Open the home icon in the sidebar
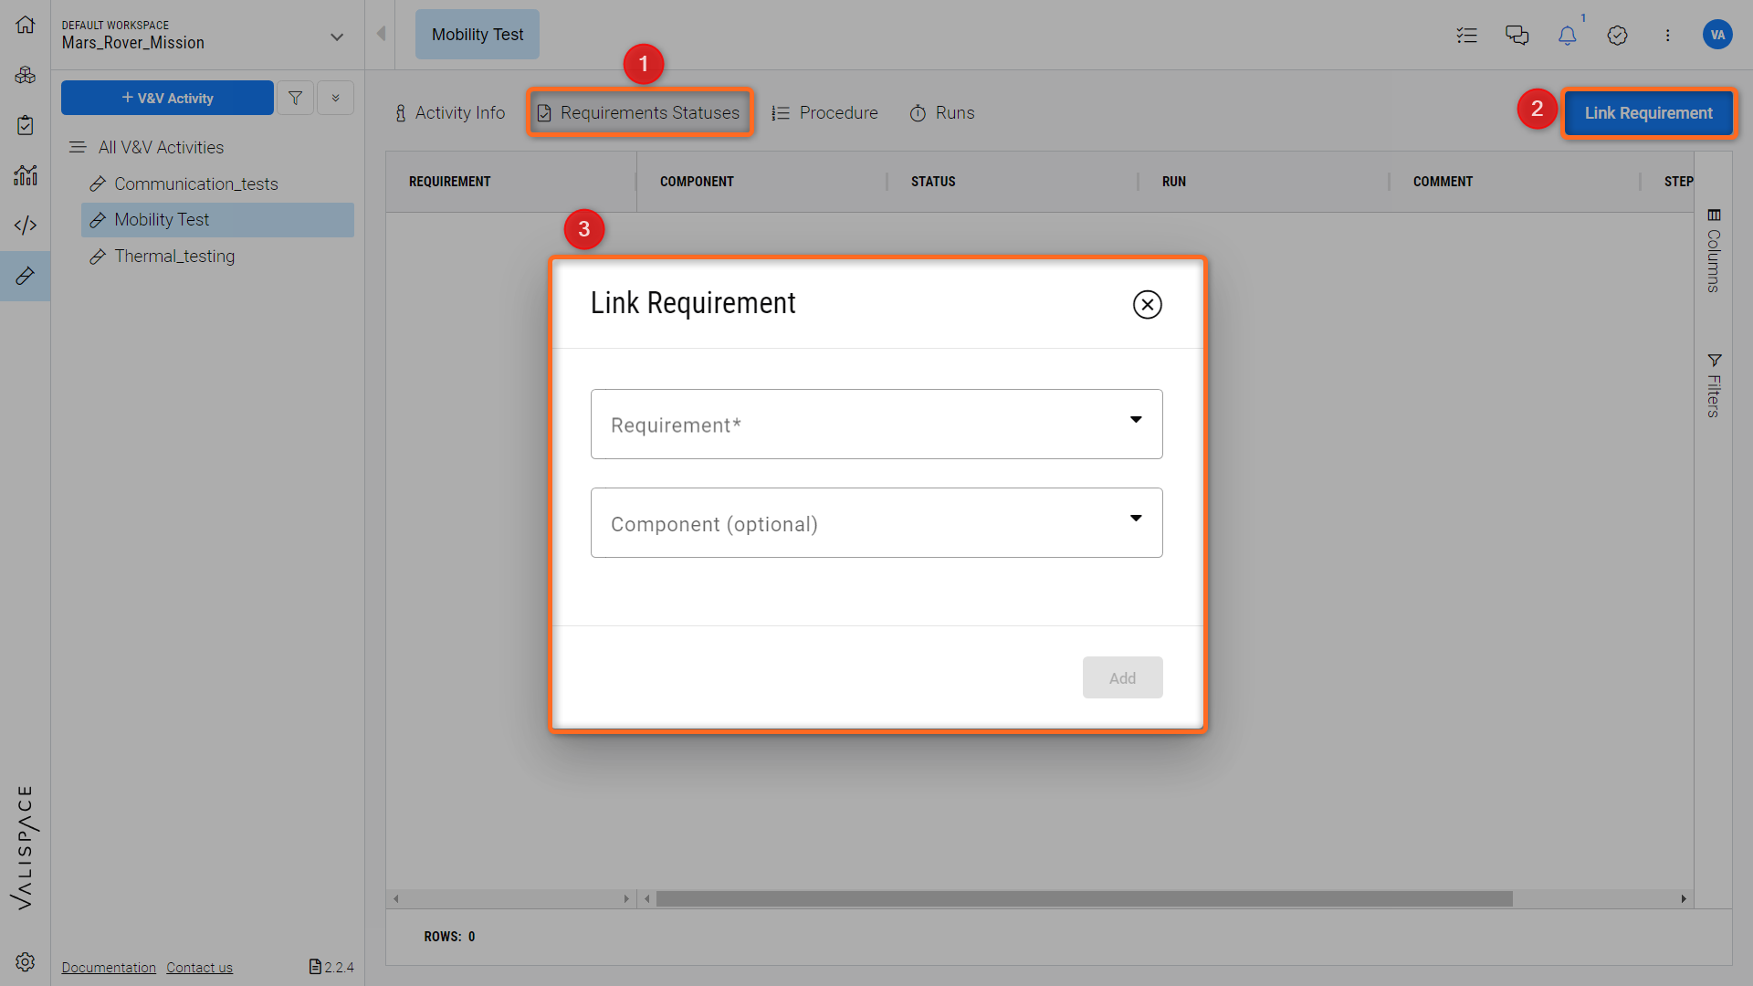 [26, 25]
